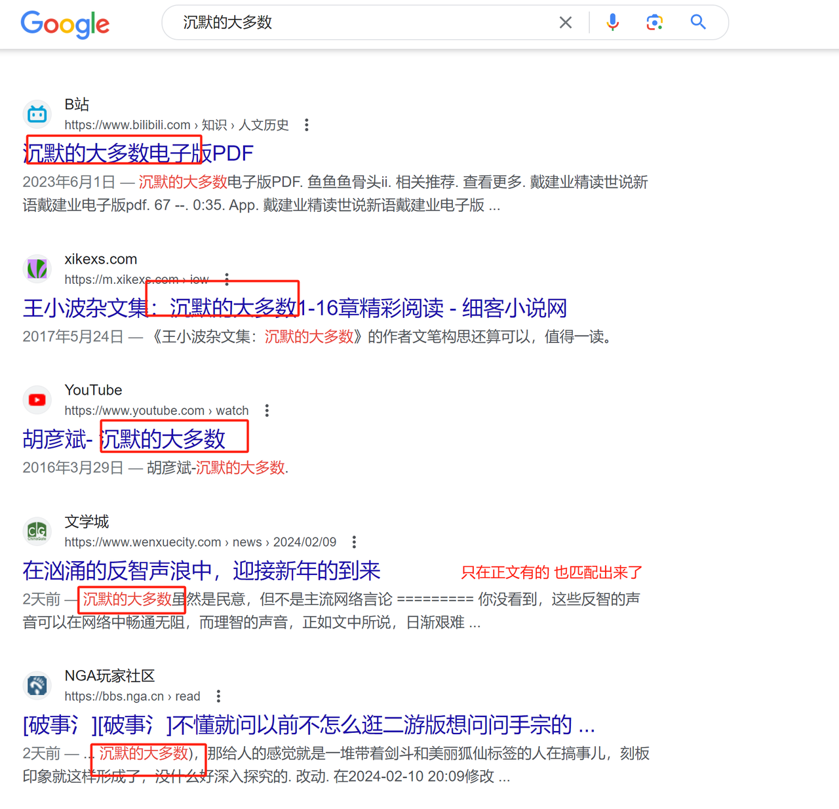This screenshot has width=839, height=809.
Task: Click the Bilibili site favicon
Action: [x=37, y=115]
